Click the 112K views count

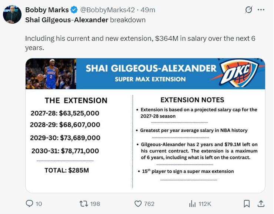205,204
